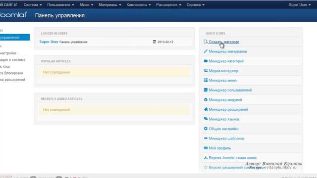Click Нет совпадений under Popular Articles
The height and width of the screenshot is (178, 317).
click(x=56, y=72)
